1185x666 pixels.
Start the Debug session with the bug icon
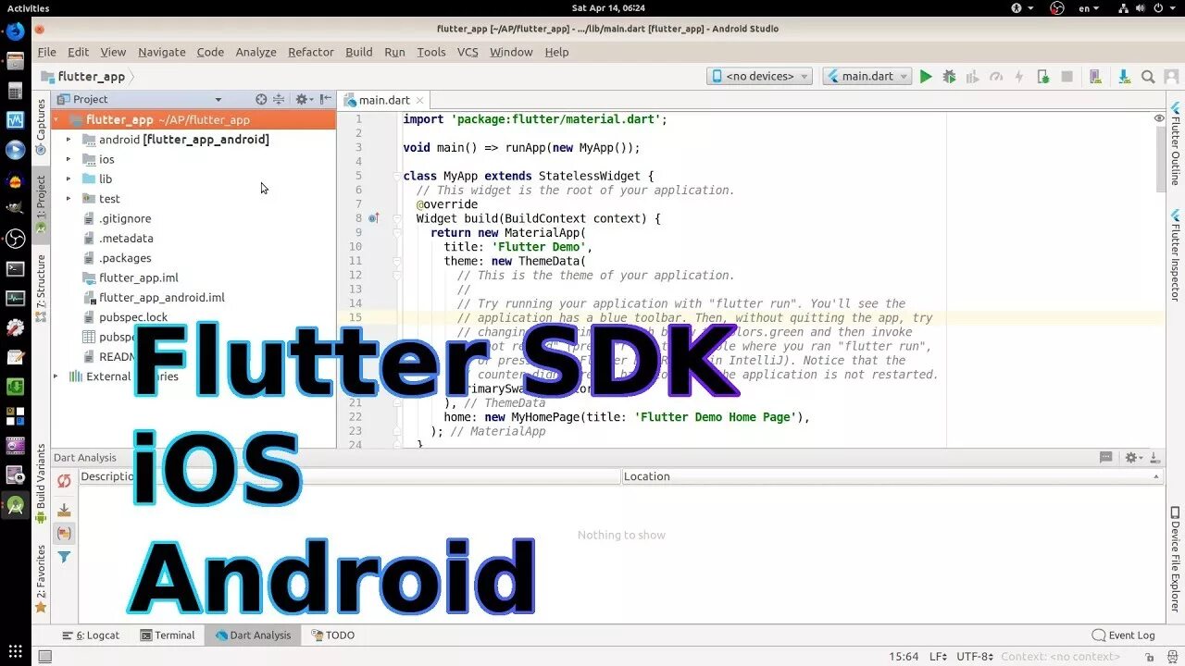(x=950, y=77)
